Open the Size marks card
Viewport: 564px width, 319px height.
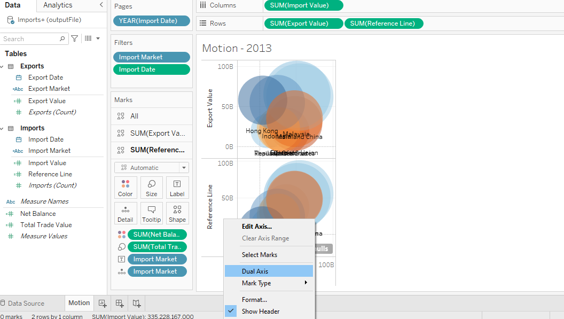coord(151,188)
